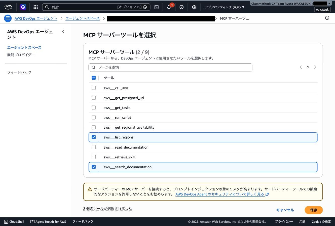This screenshot has height=226, width=335.
Task: Open the settings gear menu
Action: pyautogui.click(x=194, y=7)
